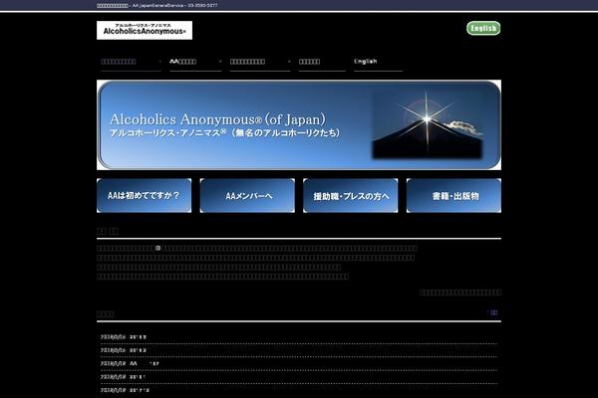Click the phone number in the top bar
598x398 pixels.
(202, 5)
